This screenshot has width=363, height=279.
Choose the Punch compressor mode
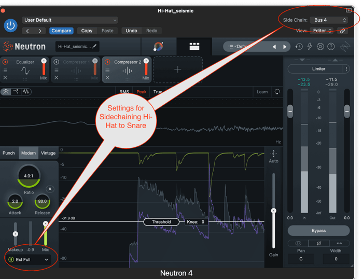[x=9, y=153]
